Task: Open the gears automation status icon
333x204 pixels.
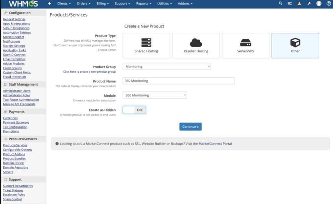Action: 290,3
